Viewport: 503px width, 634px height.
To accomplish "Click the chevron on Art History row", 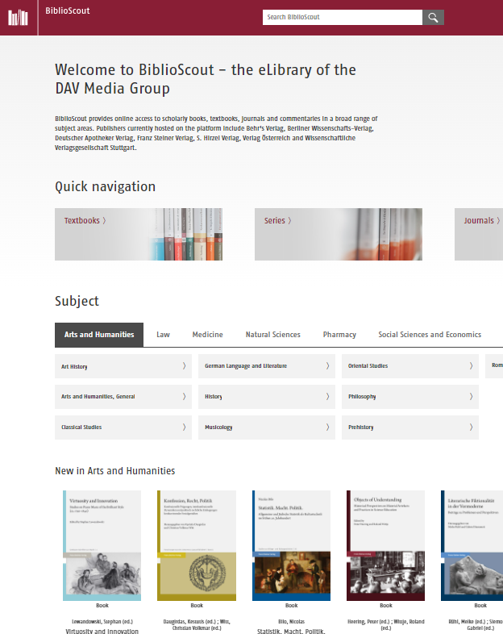I will click(x=185, y=366).
